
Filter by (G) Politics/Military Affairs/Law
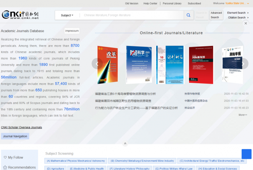click(x=174, y=168)
